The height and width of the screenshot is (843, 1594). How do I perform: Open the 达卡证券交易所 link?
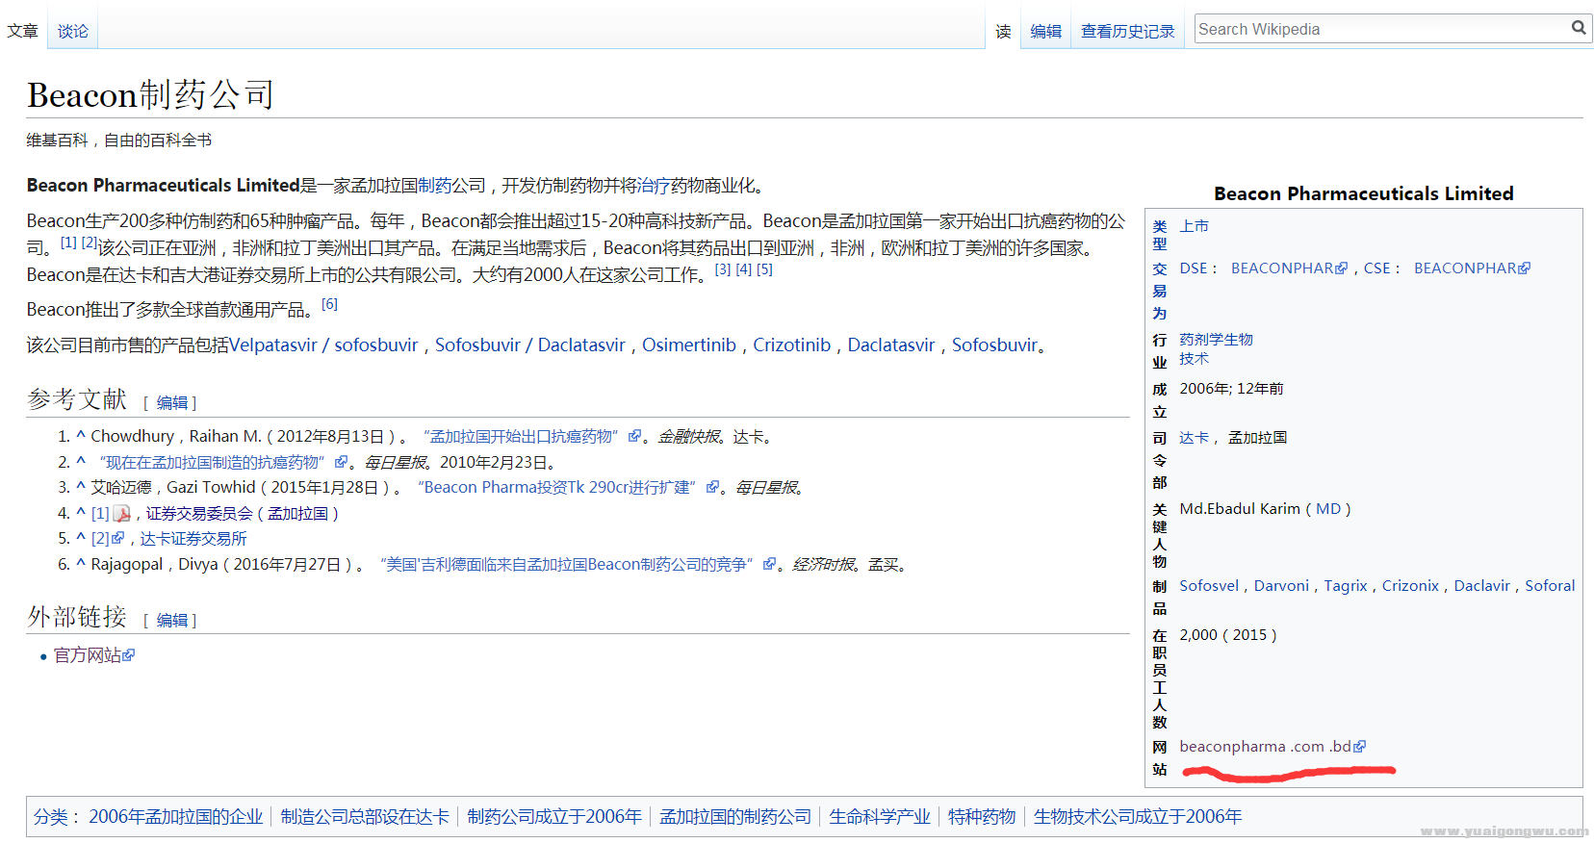tap(193, 538)
